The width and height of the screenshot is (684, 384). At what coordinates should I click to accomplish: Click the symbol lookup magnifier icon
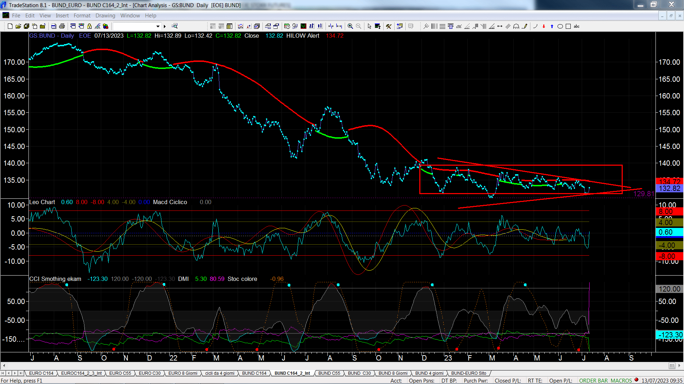point(175,26)
